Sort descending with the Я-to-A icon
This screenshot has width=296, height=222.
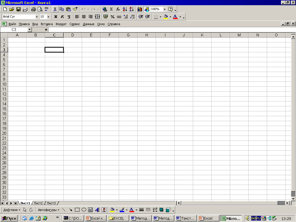[x=132, y=9]
